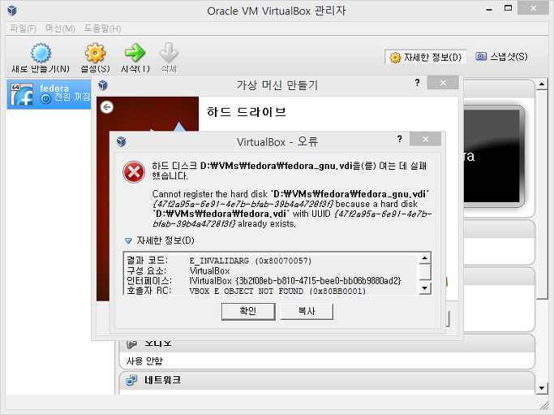Switch to Snapshots (스냅샷) view button
The height and width of the screenshot is (415, 554).
point(502,57)
